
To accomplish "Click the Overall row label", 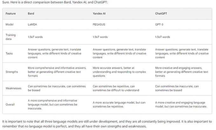I will pos(10,104).
